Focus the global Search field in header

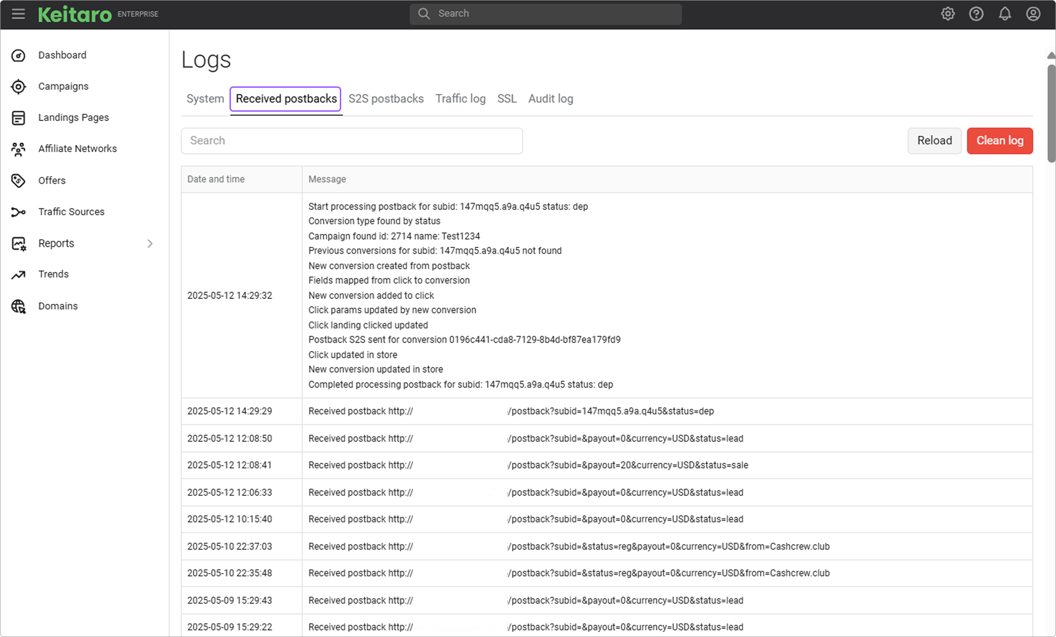coord(545,14)
